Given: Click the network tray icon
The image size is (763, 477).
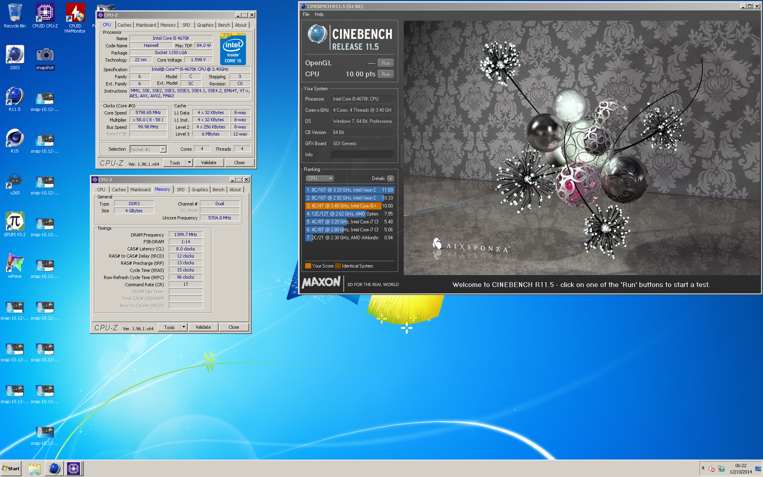Looking at the screenshot, I should [721, 469].
